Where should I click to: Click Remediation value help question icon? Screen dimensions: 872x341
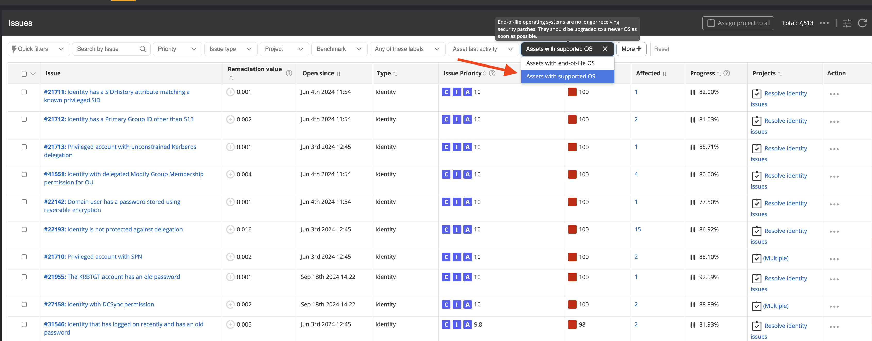(x=289, y=74)
